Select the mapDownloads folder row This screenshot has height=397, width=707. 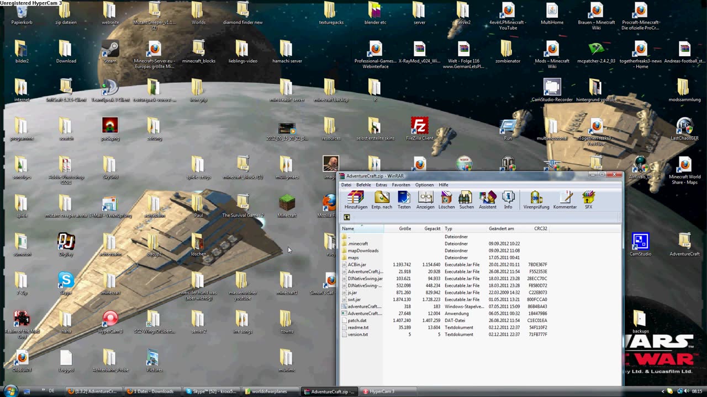[445, 250]
